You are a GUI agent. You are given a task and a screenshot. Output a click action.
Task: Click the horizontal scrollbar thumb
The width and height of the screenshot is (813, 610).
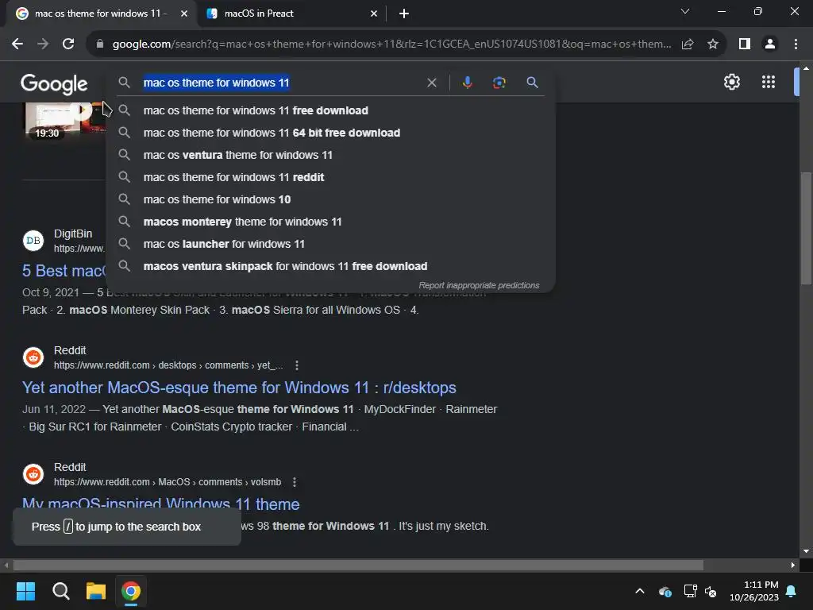[358, 565]
